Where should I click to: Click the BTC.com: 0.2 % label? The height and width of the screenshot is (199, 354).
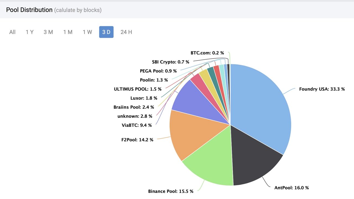tap(207, 53)
